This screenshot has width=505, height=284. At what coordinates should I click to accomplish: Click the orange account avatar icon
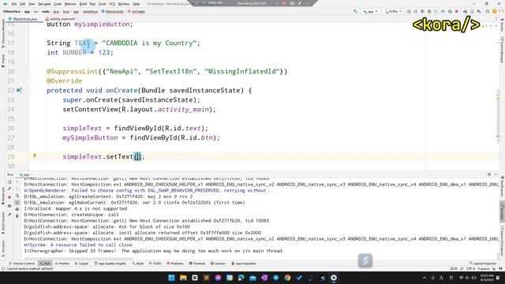point(495,12)
